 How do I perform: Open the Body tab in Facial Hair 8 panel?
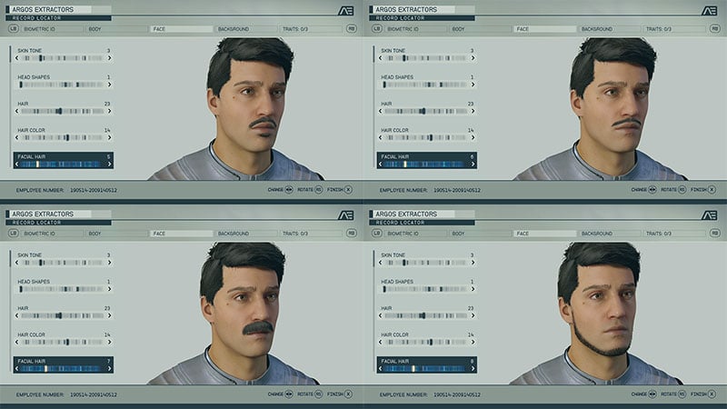coord(480,234)
